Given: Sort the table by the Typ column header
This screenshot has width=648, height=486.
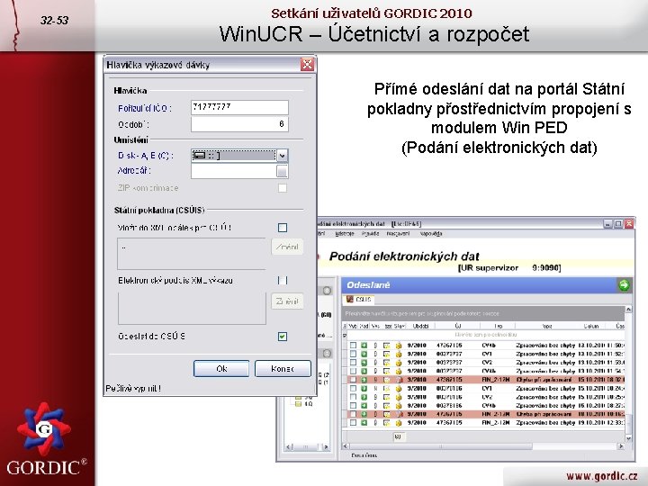Looking at the screenshot, I should (x=498, y=326).
